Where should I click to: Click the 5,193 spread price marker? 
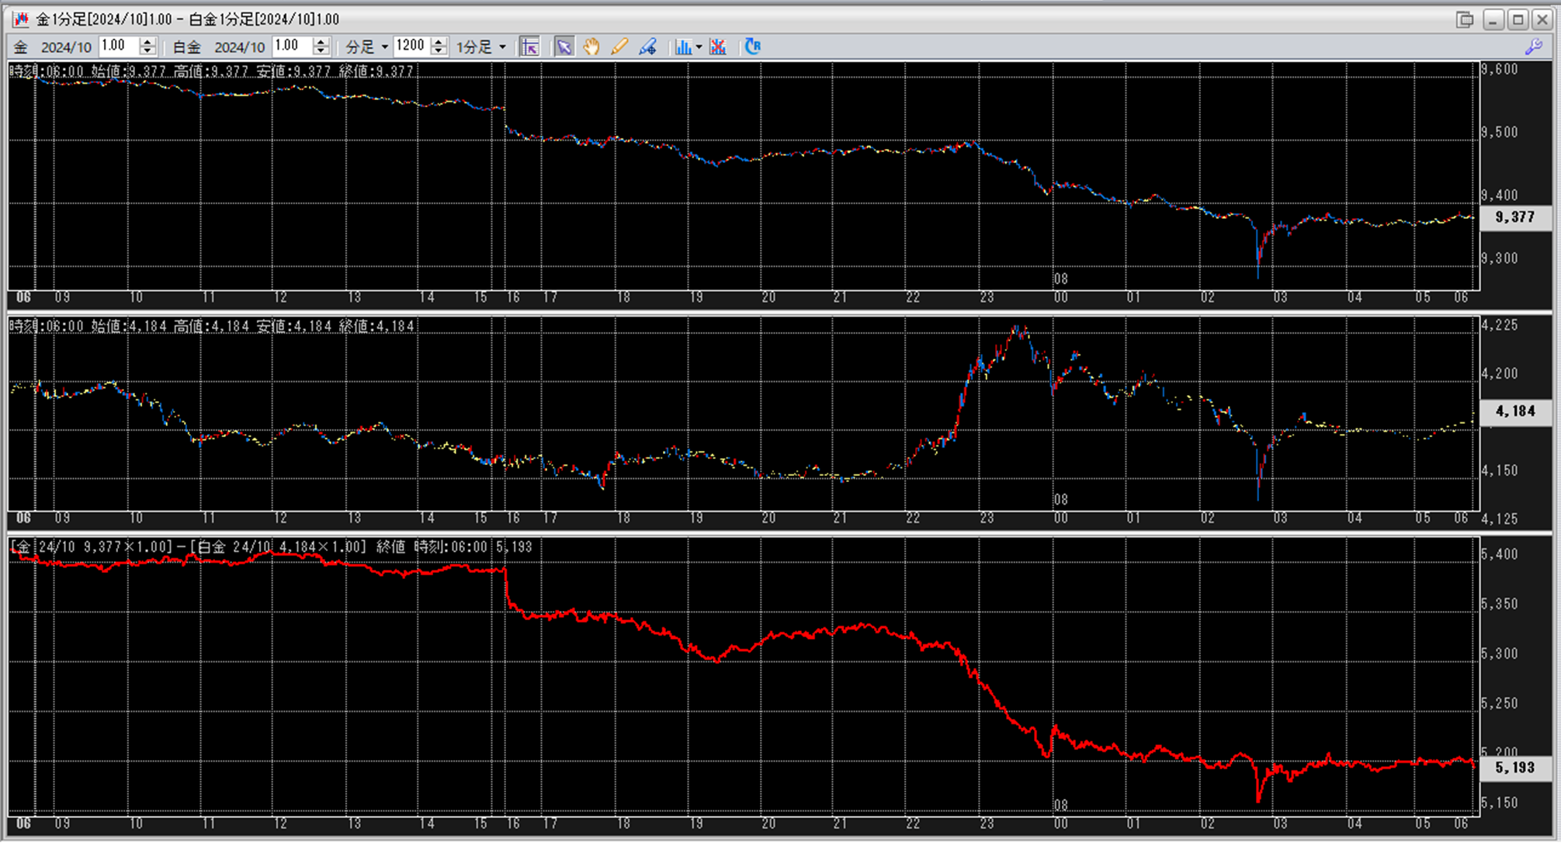[x=1514, y=768]
